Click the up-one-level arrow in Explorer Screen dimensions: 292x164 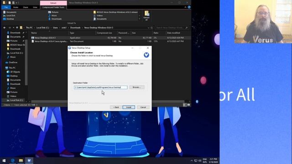[17, 28]
